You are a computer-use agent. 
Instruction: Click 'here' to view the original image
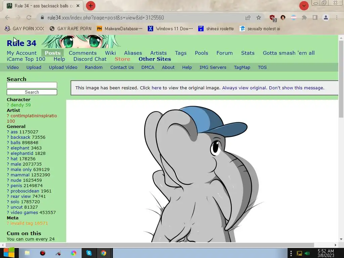click(x=156, y=88)
